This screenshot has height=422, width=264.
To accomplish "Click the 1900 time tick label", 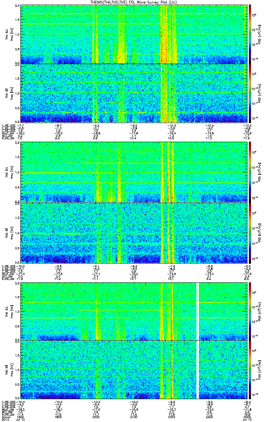I will coord(58,418).
